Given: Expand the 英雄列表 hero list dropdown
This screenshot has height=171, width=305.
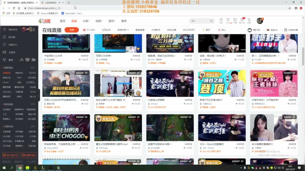Looking at the screenshot, I should [123, 30].
